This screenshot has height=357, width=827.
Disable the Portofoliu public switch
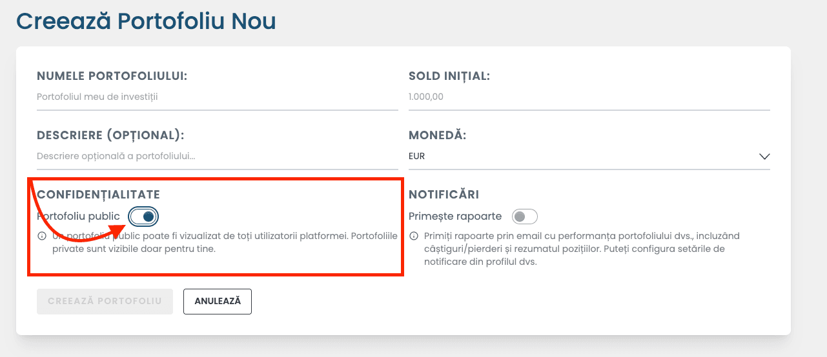pos(143,217)
